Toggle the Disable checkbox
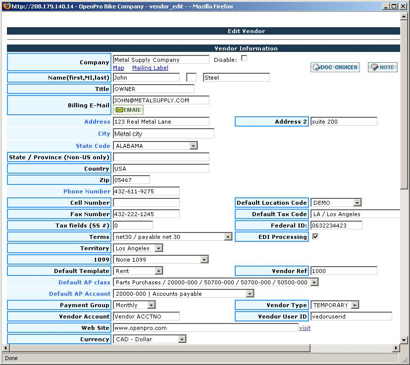 pyautogui.click(x=244, y=58)
